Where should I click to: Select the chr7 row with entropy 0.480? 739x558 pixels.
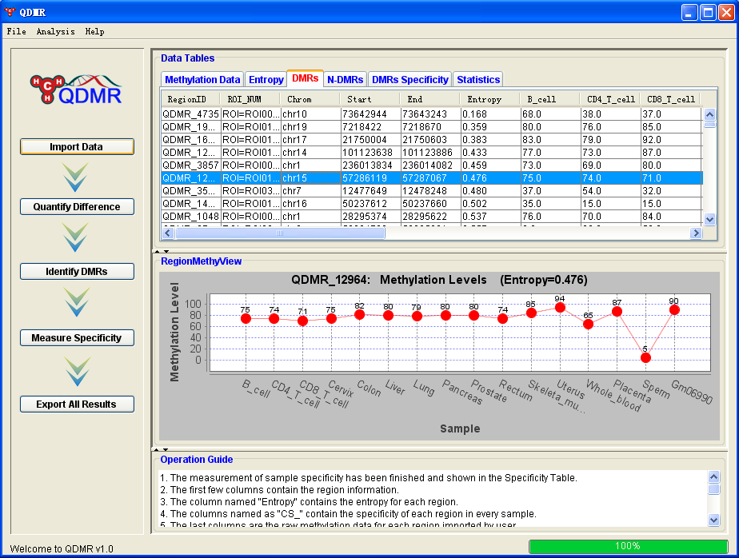(431, 191)
